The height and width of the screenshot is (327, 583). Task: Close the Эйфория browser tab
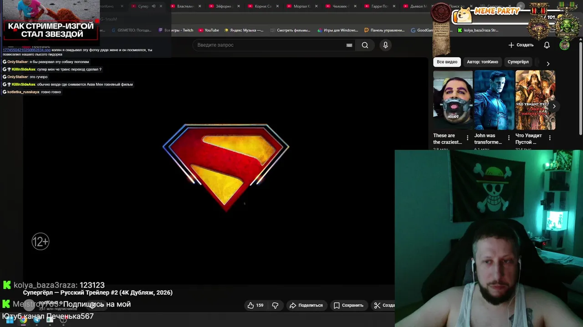238,6
